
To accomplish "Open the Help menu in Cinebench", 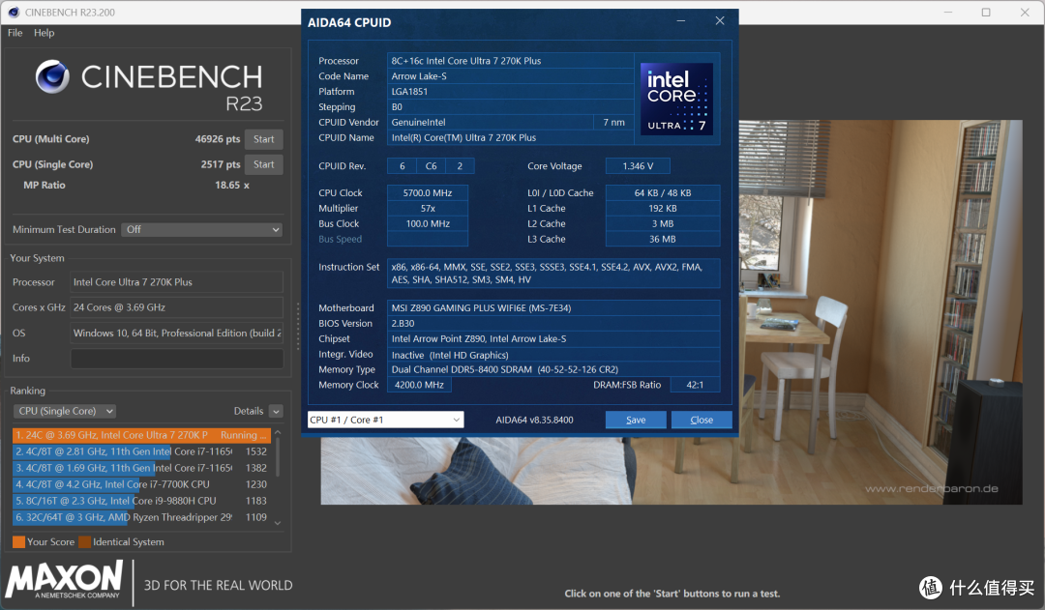I will pyautogui.click(x=44, y=33).
